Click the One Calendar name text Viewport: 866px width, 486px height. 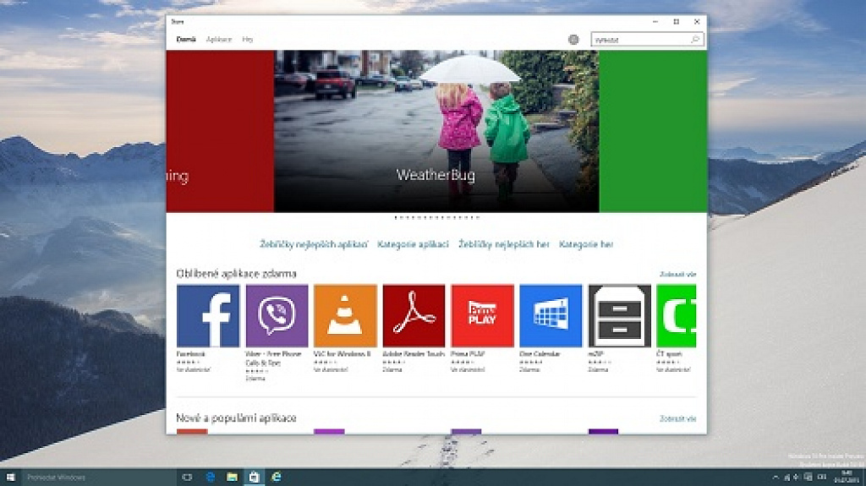(x=540, y=354)
